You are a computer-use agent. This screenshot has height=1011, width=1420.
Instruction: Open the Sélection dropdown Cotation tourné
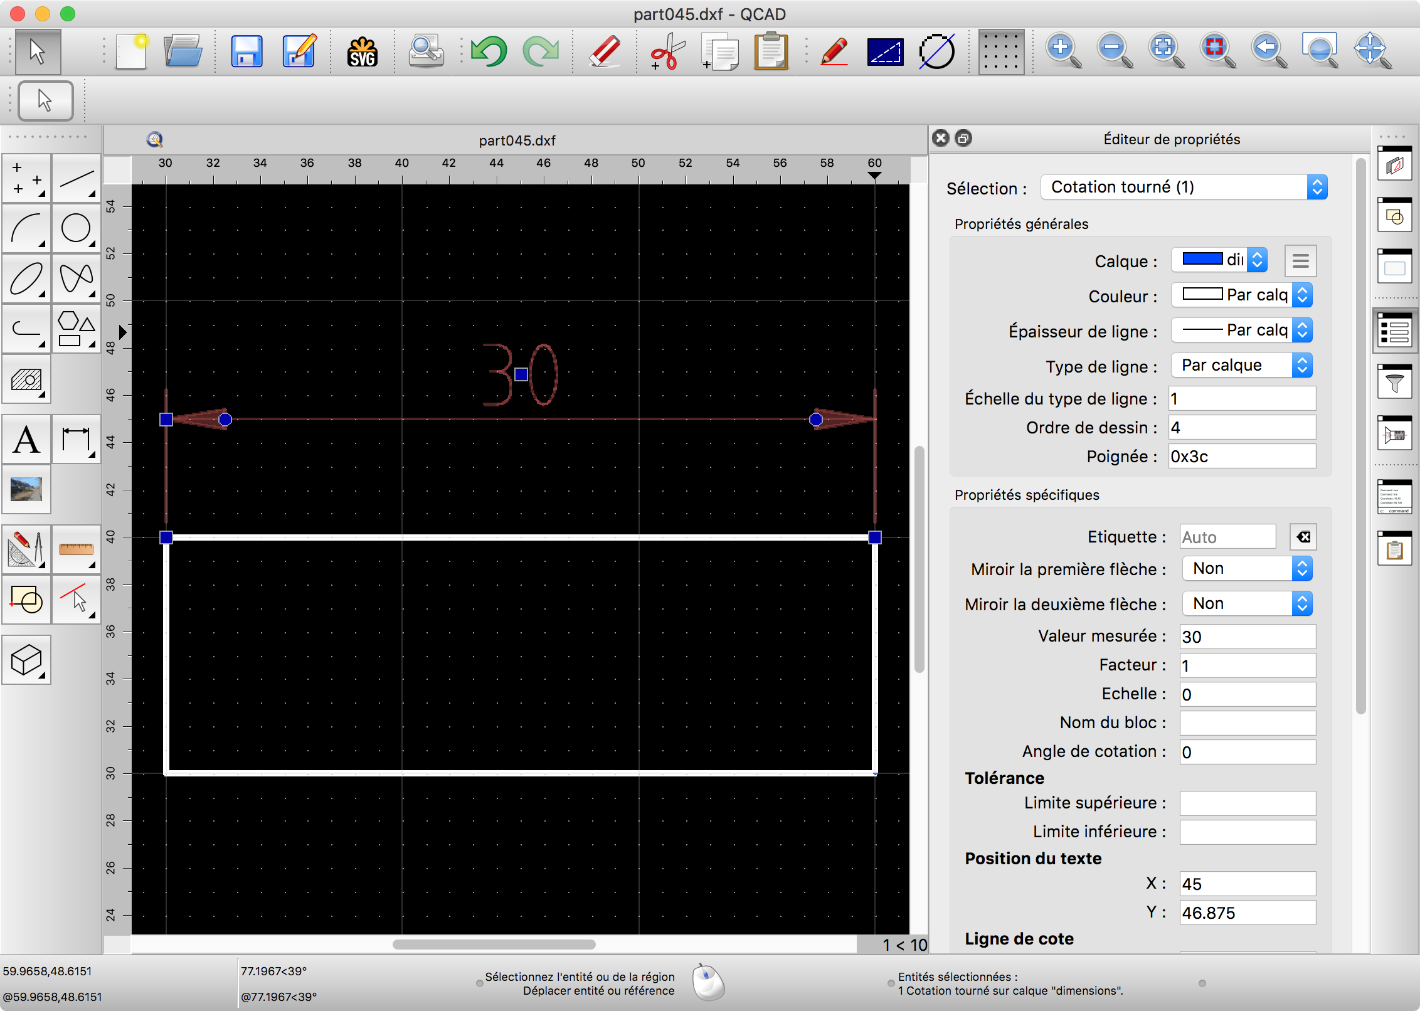(x=1184, y=188)
